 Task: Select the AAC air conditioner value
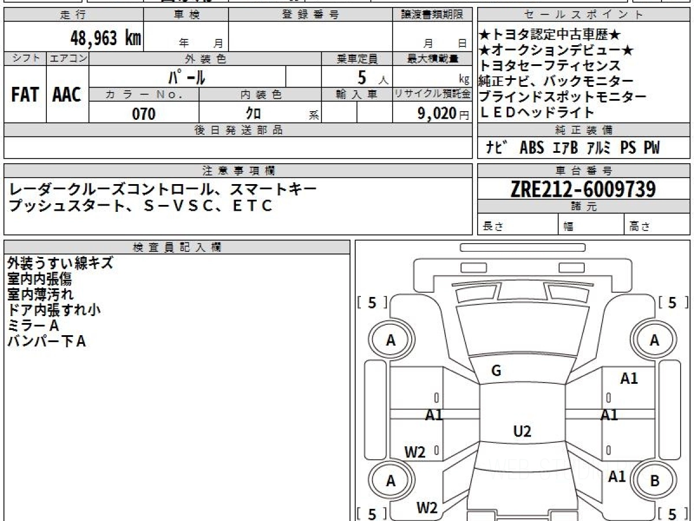67,95
